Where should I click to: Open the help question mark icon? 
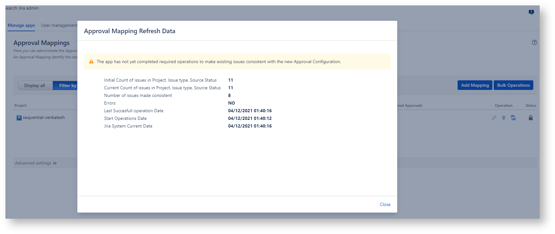click(x=534, y=42)
